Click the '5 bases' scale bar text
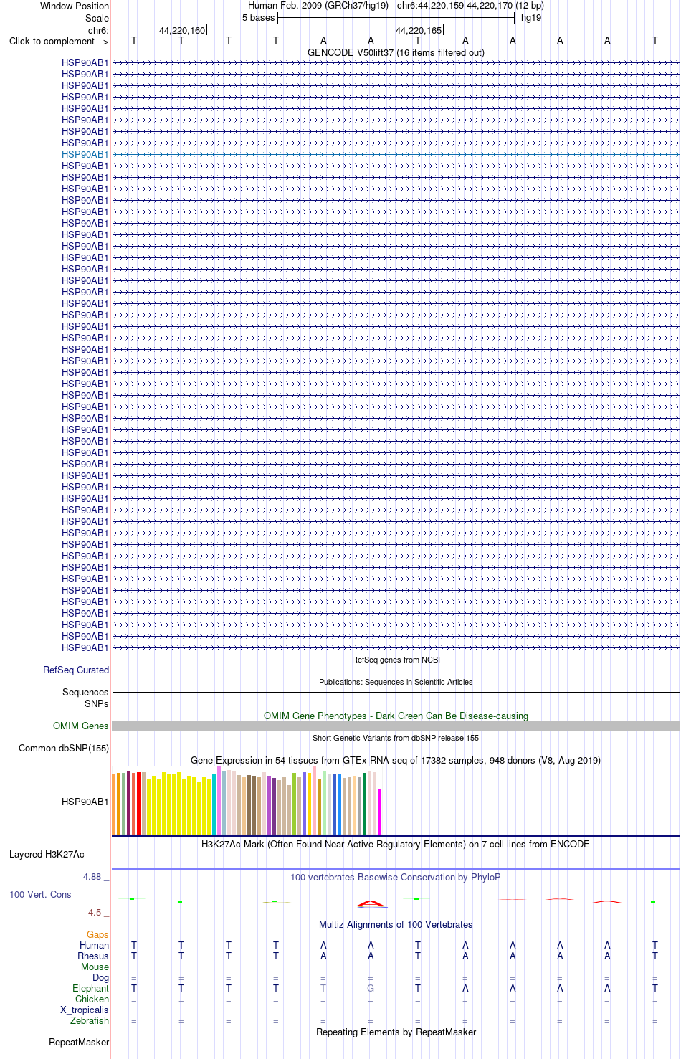The image size is (681, 1059). [x=258, y=17]
